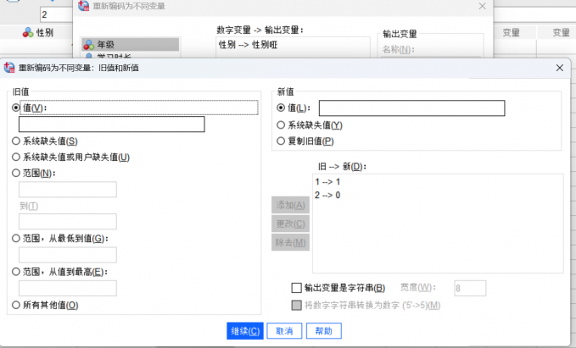Click the last 变量 column header

(561, 33)
